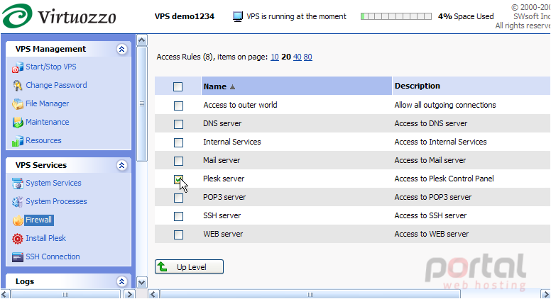
Task: Check the Mail server checkbox
Action: [178, 161]
